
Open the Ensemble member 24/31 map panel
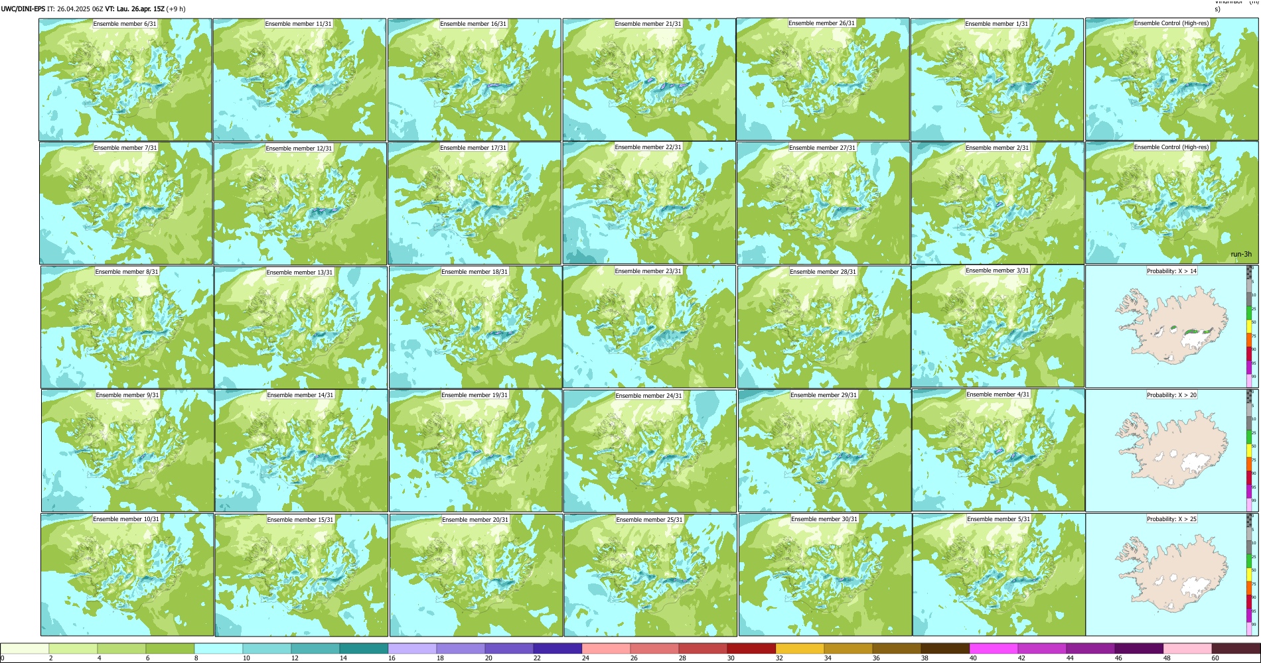pos(650,451)
